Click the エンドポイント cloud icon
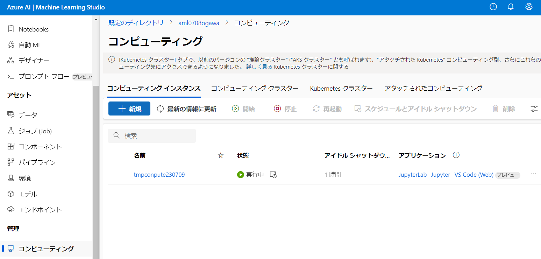 click(x=11, y=209)
